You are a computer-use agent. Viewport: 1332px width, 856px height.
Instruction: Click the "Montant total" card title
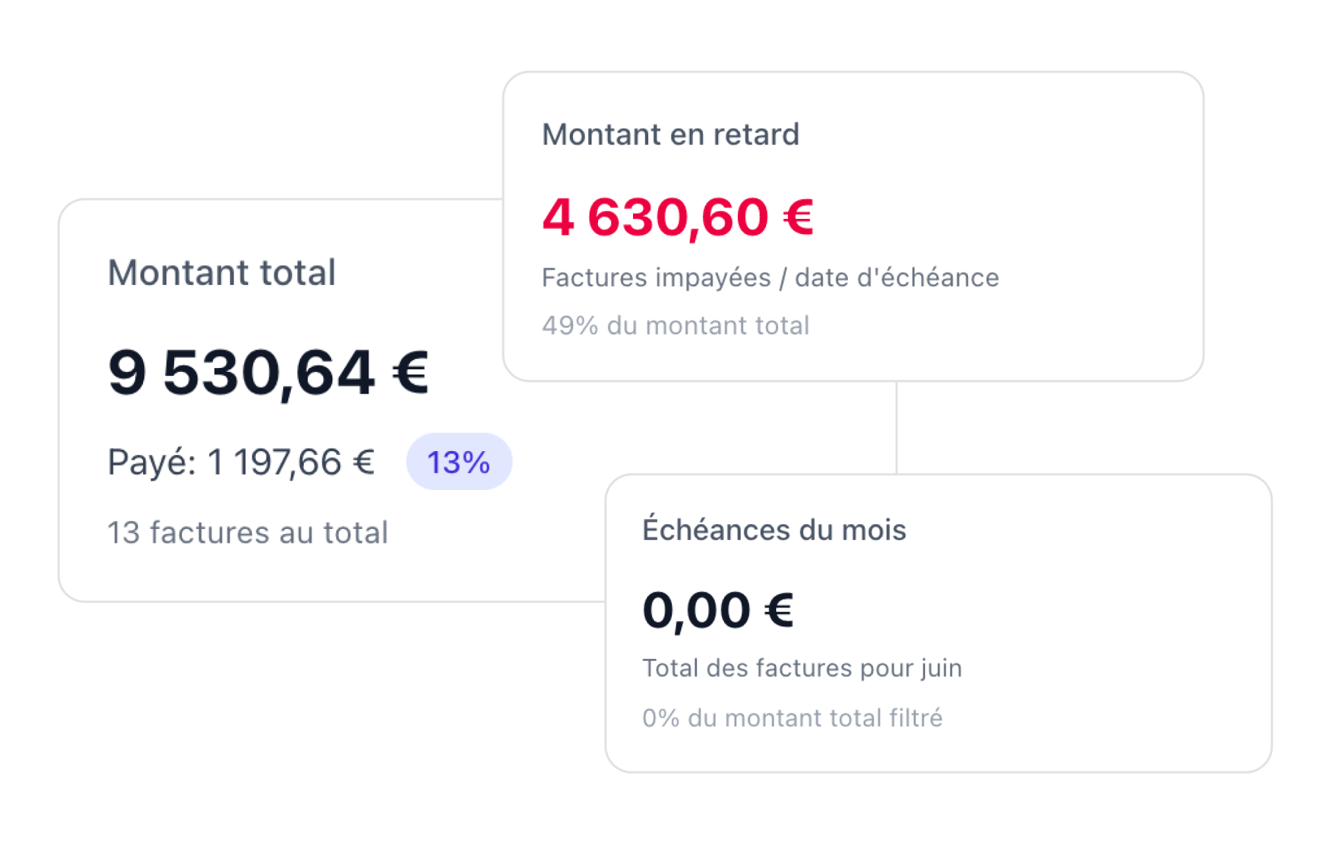(x=222, y=272)
